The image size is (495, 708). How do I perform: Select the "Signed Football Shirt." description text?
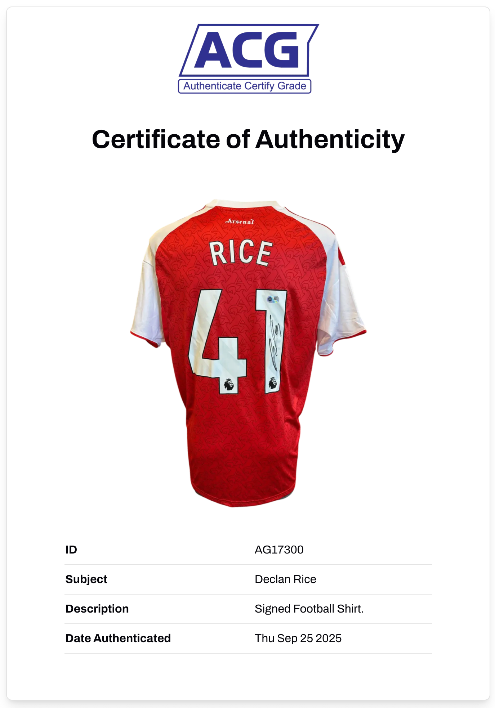pos(309,609)
